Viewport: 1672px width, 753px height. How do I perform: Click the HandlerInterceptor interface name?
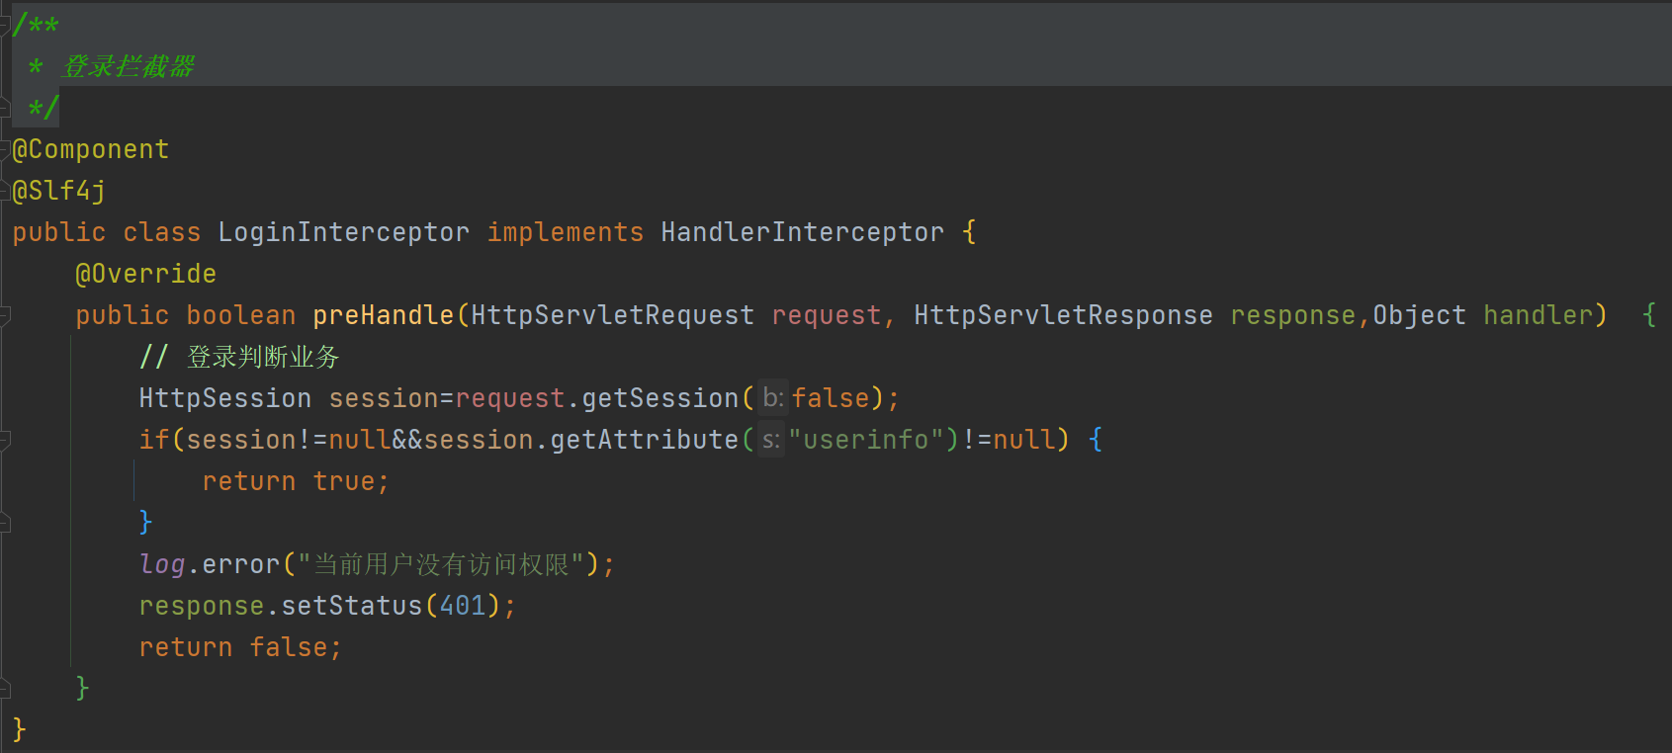(803, 232)
